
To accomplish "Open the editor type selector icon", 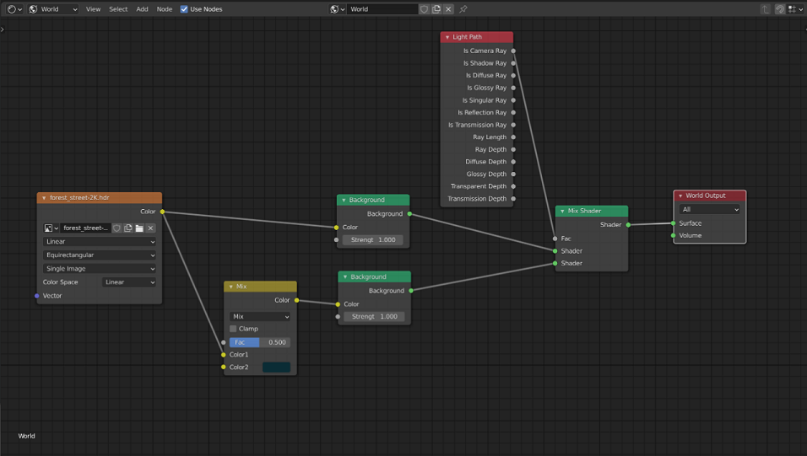I will (x=14, y=8).
